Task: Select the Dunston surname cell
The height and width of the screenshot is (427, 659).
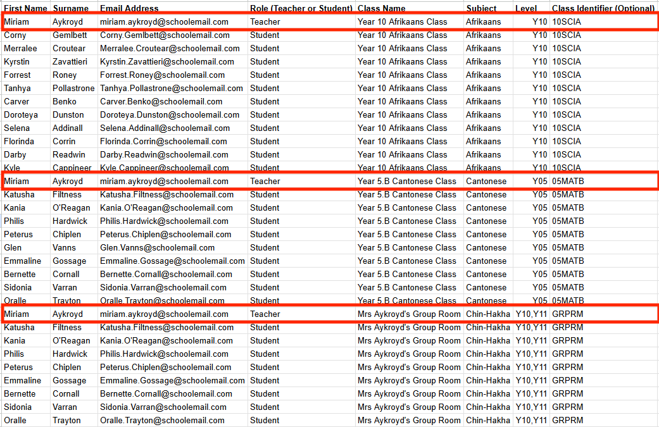Action: (73, 115)
